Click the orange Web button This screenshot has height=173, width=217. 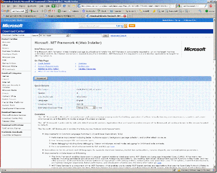[x=132, y=25]
